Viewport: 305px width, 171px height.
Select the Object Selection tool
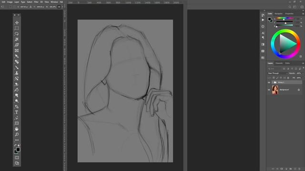(x=17, y=39)
